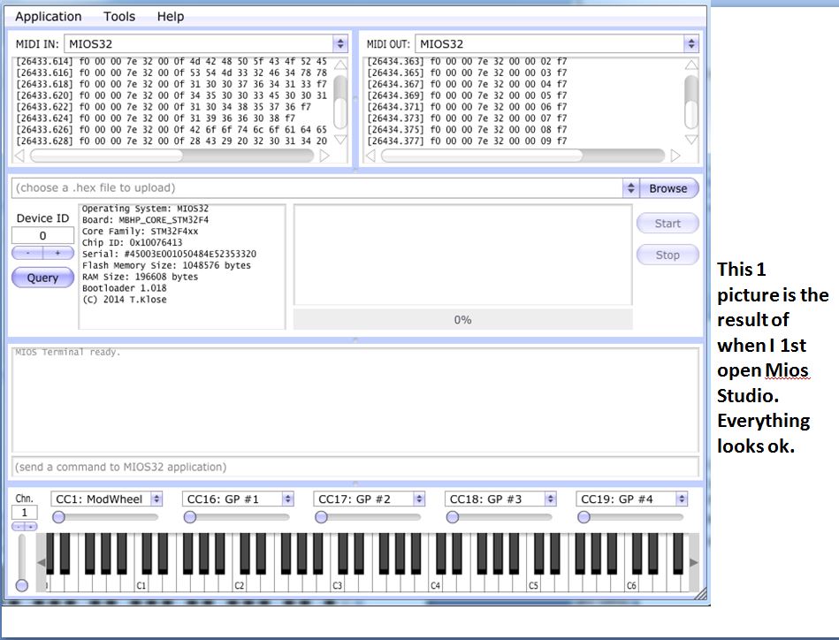The image size is (839, 640).
Task: Open the CC1: ModWheel controller dropdown
Action: click(x=156, y=499)
